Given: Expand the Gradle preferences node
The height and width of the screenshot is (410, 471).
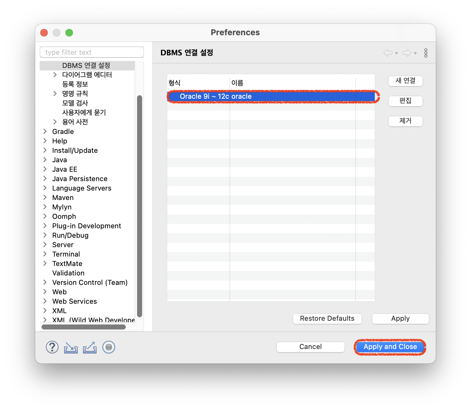Looking at the screenshot, I should (x=45, y=131).
